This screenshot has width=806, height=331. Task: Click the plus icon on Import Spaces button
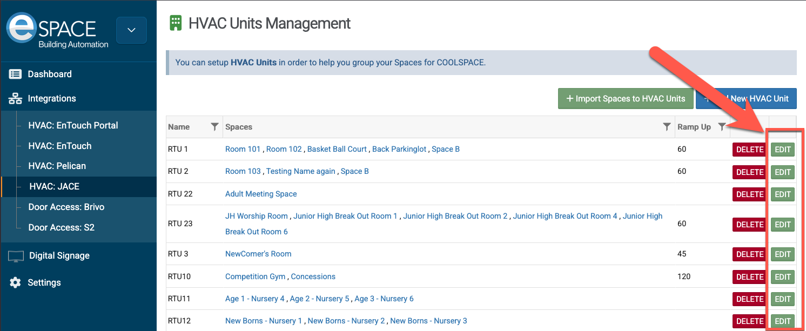570,98
